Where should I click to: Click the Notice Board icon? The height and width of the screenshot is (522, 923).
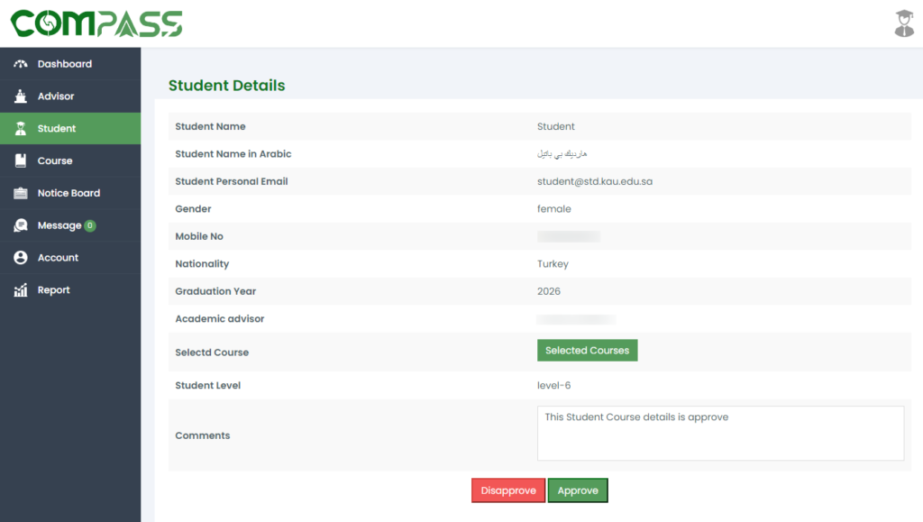(x=21, y=193)
